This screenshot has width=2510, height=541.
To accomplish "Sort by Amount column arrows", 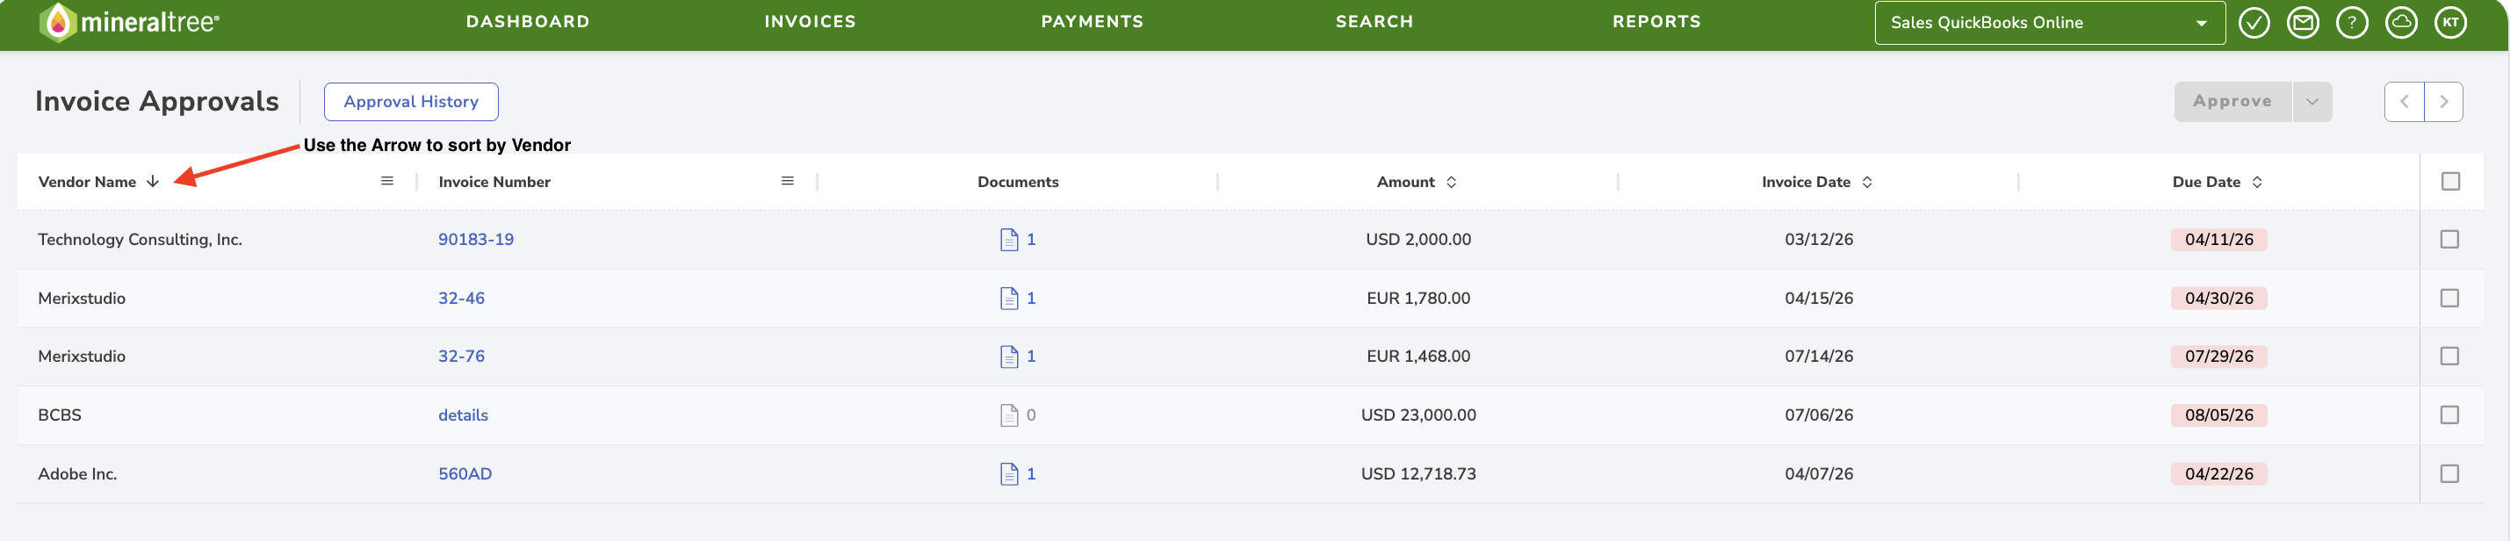I will tap(1451, 183).
